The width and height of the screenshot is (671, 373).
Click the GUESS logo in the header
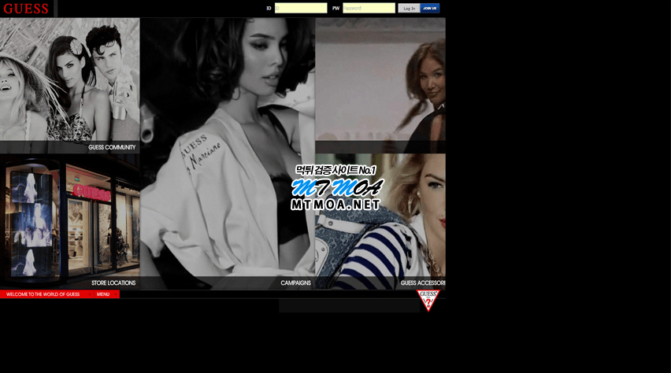(x=26, y=9)
